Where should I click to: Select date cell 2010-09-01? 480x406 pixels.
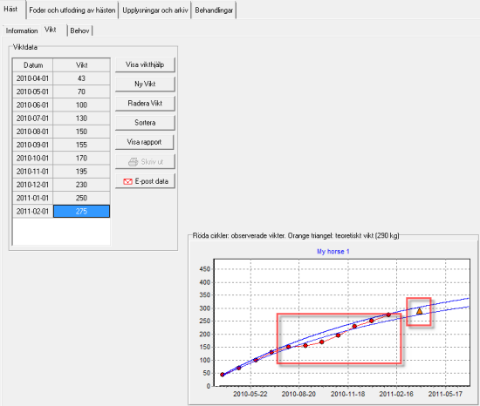point(33,145)
